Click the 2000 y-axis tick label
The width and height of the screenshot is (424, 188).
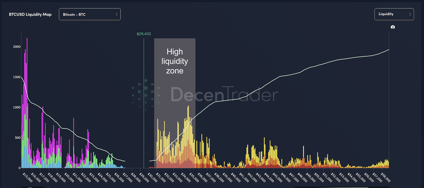click(16, 47)
